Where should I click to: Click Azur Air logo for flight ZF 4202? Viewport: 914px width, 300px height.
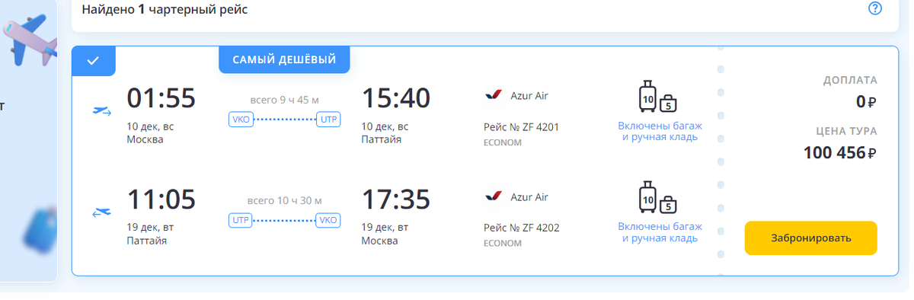[x=494, y=197]
